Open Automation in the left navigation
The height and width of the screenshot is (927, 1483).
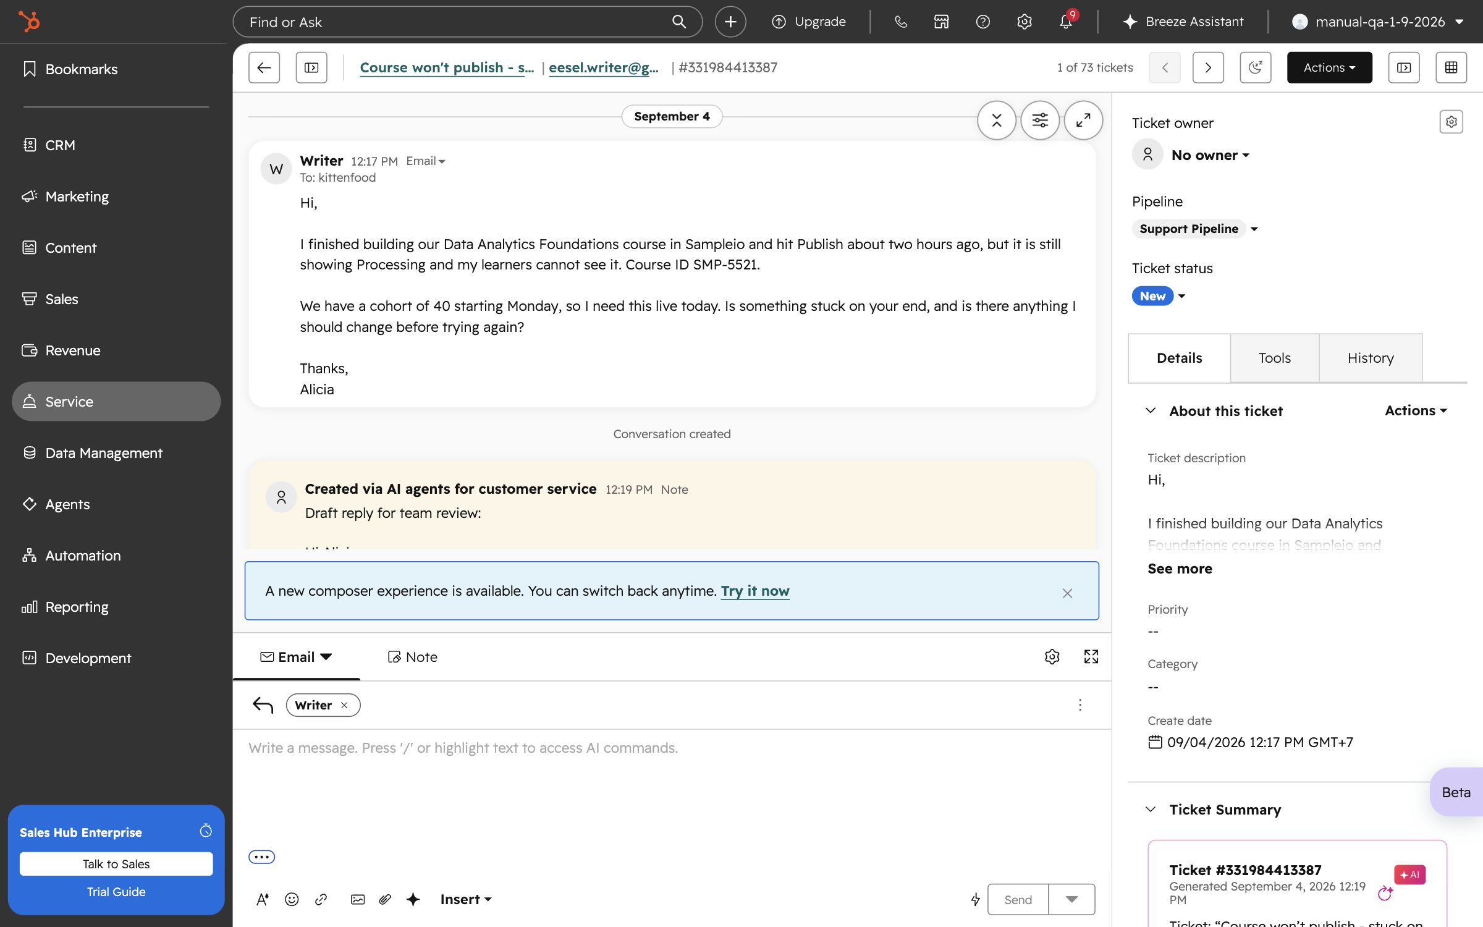tap(116, 556)
